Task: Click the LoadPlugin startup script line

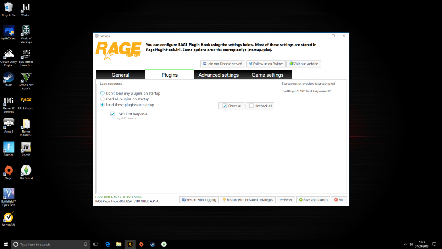Action: (x=306, y=91)
